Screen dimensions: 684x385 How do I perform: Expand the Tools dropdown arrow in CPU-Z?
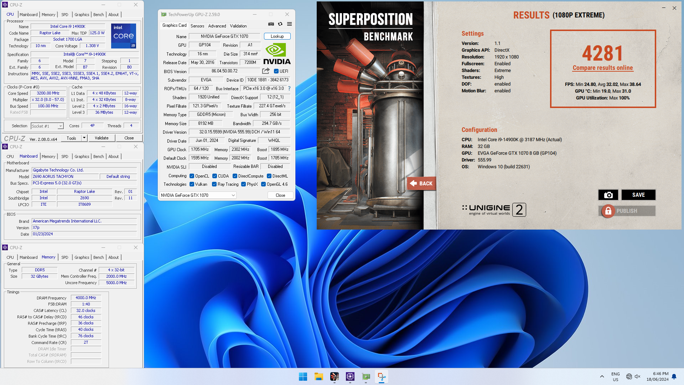pyautogui.click(x=84, y=138)
